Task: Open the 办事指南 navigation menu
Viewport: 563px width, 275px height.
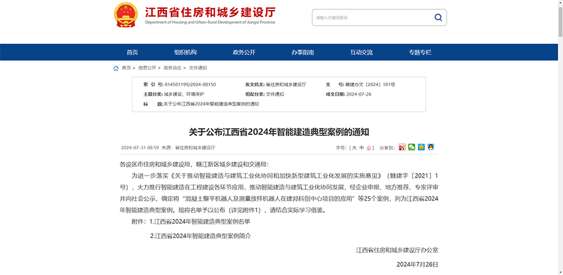Action: (x=303, y=52)
